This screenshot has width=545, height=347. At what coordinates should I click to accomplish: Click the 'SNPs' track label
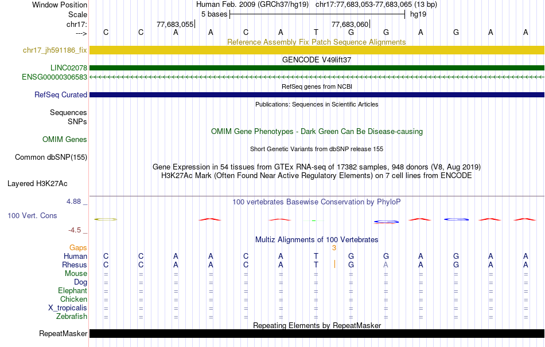coord(77,122)
